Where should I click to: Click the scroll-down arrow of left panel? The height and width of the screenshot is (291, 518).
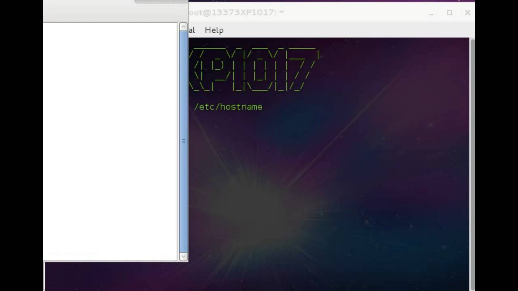(x=183, y=256)
